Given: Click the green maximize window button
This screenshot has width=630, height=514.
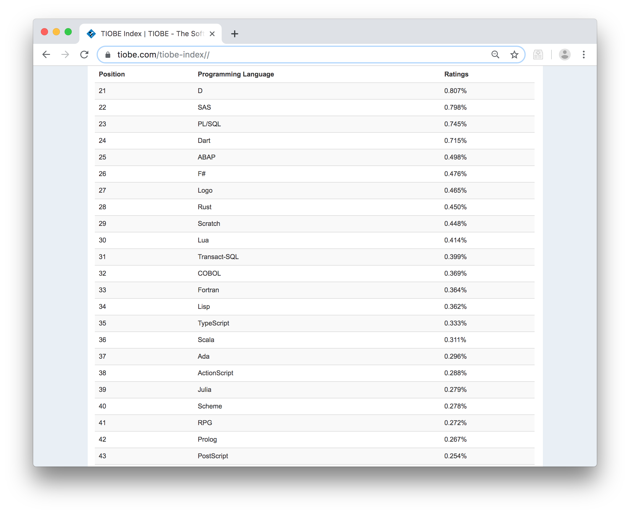Looking at the screenshot, I should pyautogui.click(x=68, y=32).
